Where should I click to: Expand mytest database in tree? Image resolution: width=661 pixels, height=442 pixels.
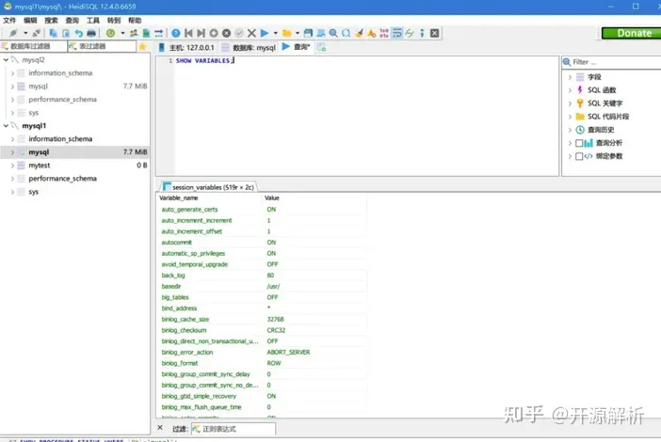tap(12, 166)
